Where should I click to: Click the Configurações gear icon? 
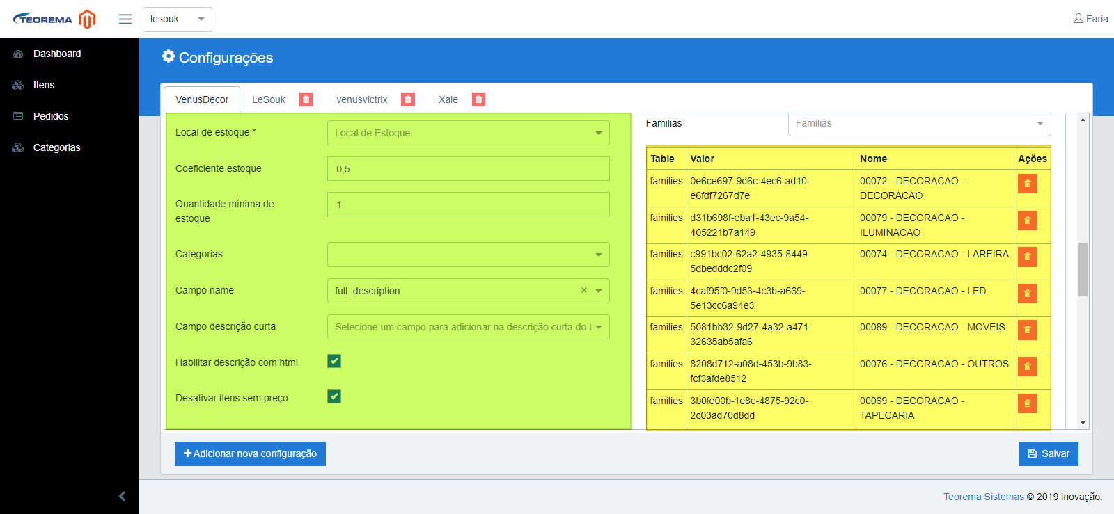click(168, 56)
